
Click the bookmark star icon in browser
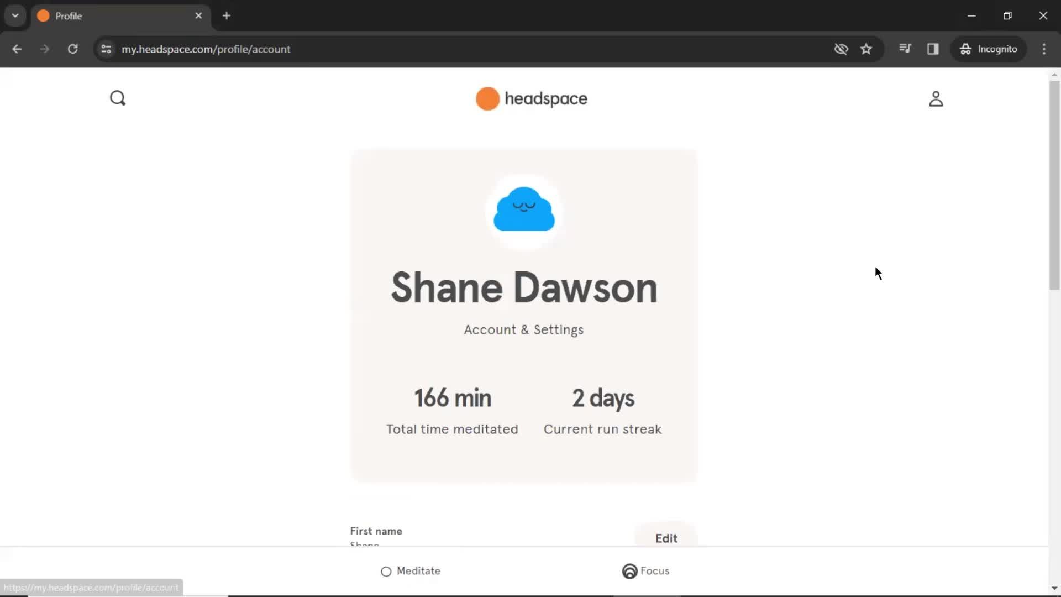866,49
